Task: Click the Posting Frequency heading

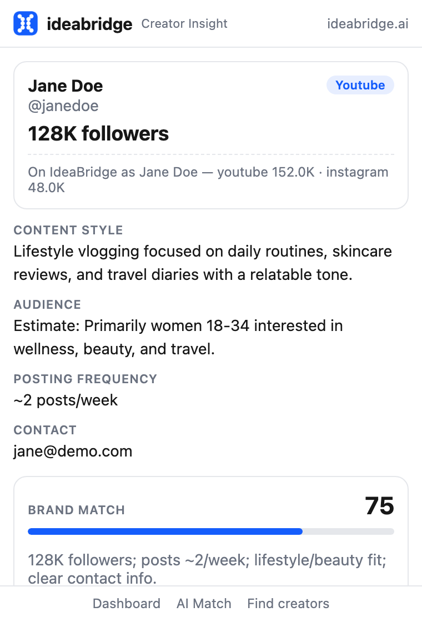Action: [x=86, y=379]
